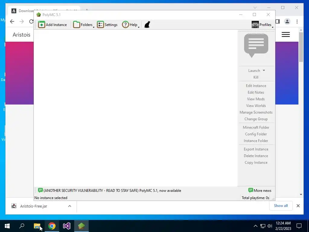Click 'No instance selected' status text
Image resolution: width=309 pixels, height=232 pixels.
[x=51, y=198]
